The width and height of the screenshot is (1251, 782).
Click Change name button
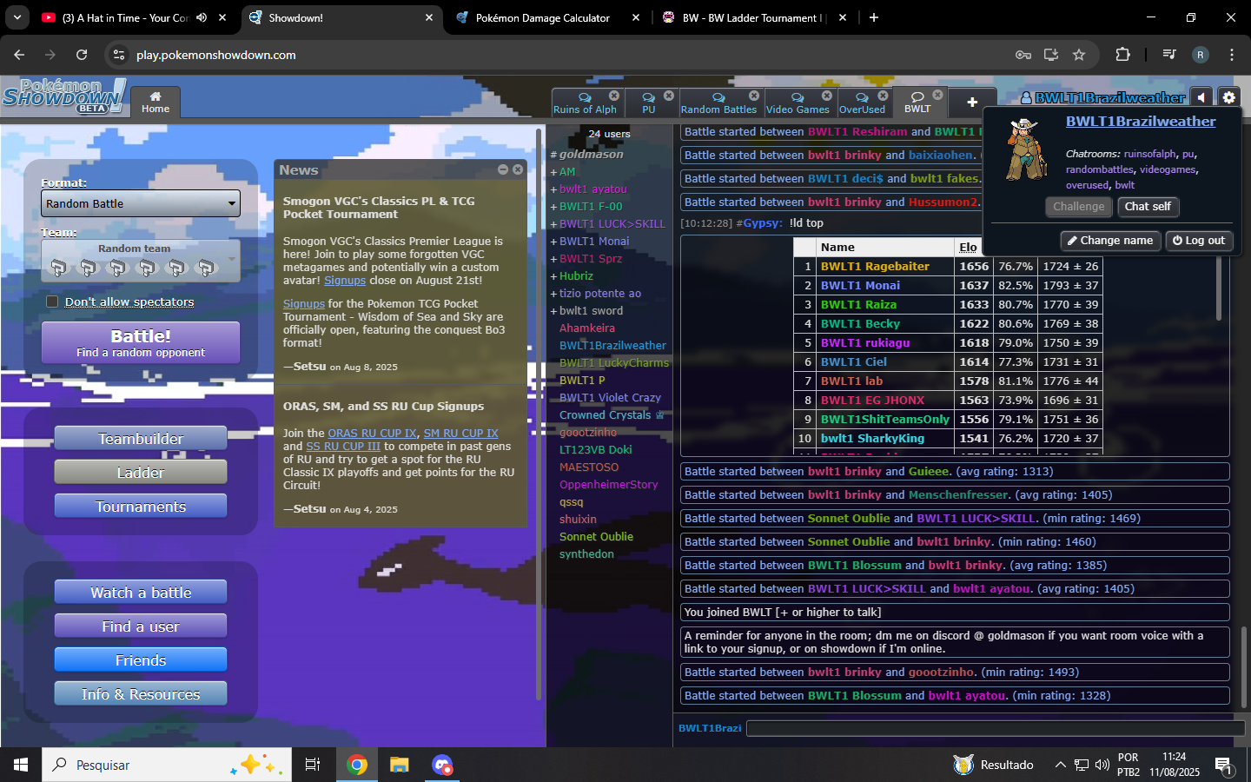point(1110,241)
